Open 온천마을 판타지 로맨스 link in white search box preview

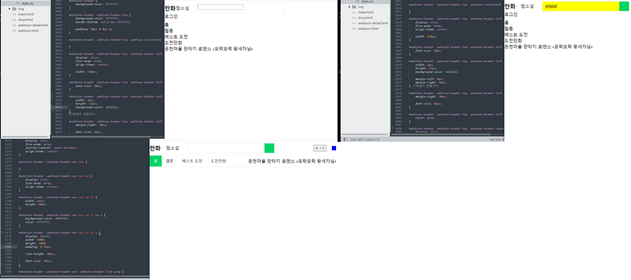(209, 49)
